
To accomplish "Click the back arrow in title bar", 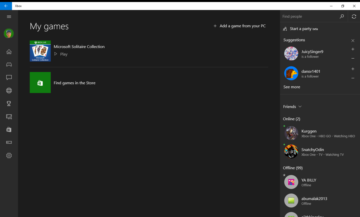I will [6, 6].
